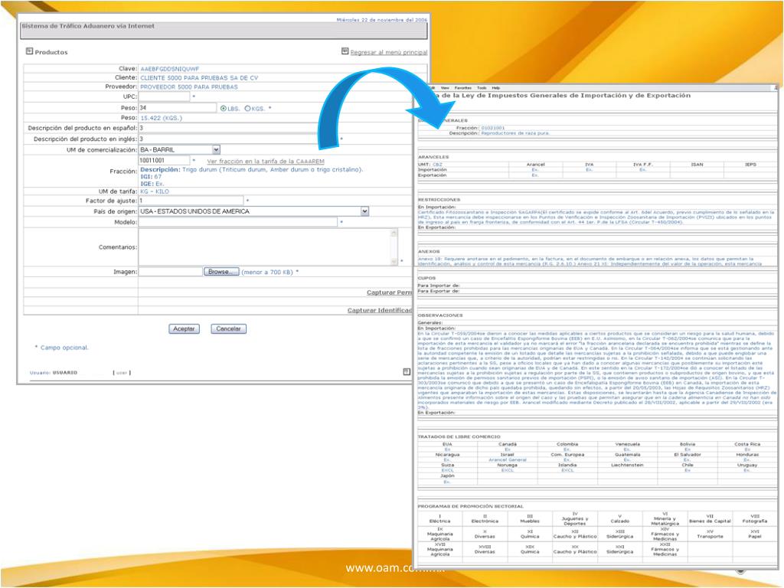The width and height of the screenshot is (784, 588).
Task: Click the icon beside Regresar al menú principal
Action: click(345, 51)
